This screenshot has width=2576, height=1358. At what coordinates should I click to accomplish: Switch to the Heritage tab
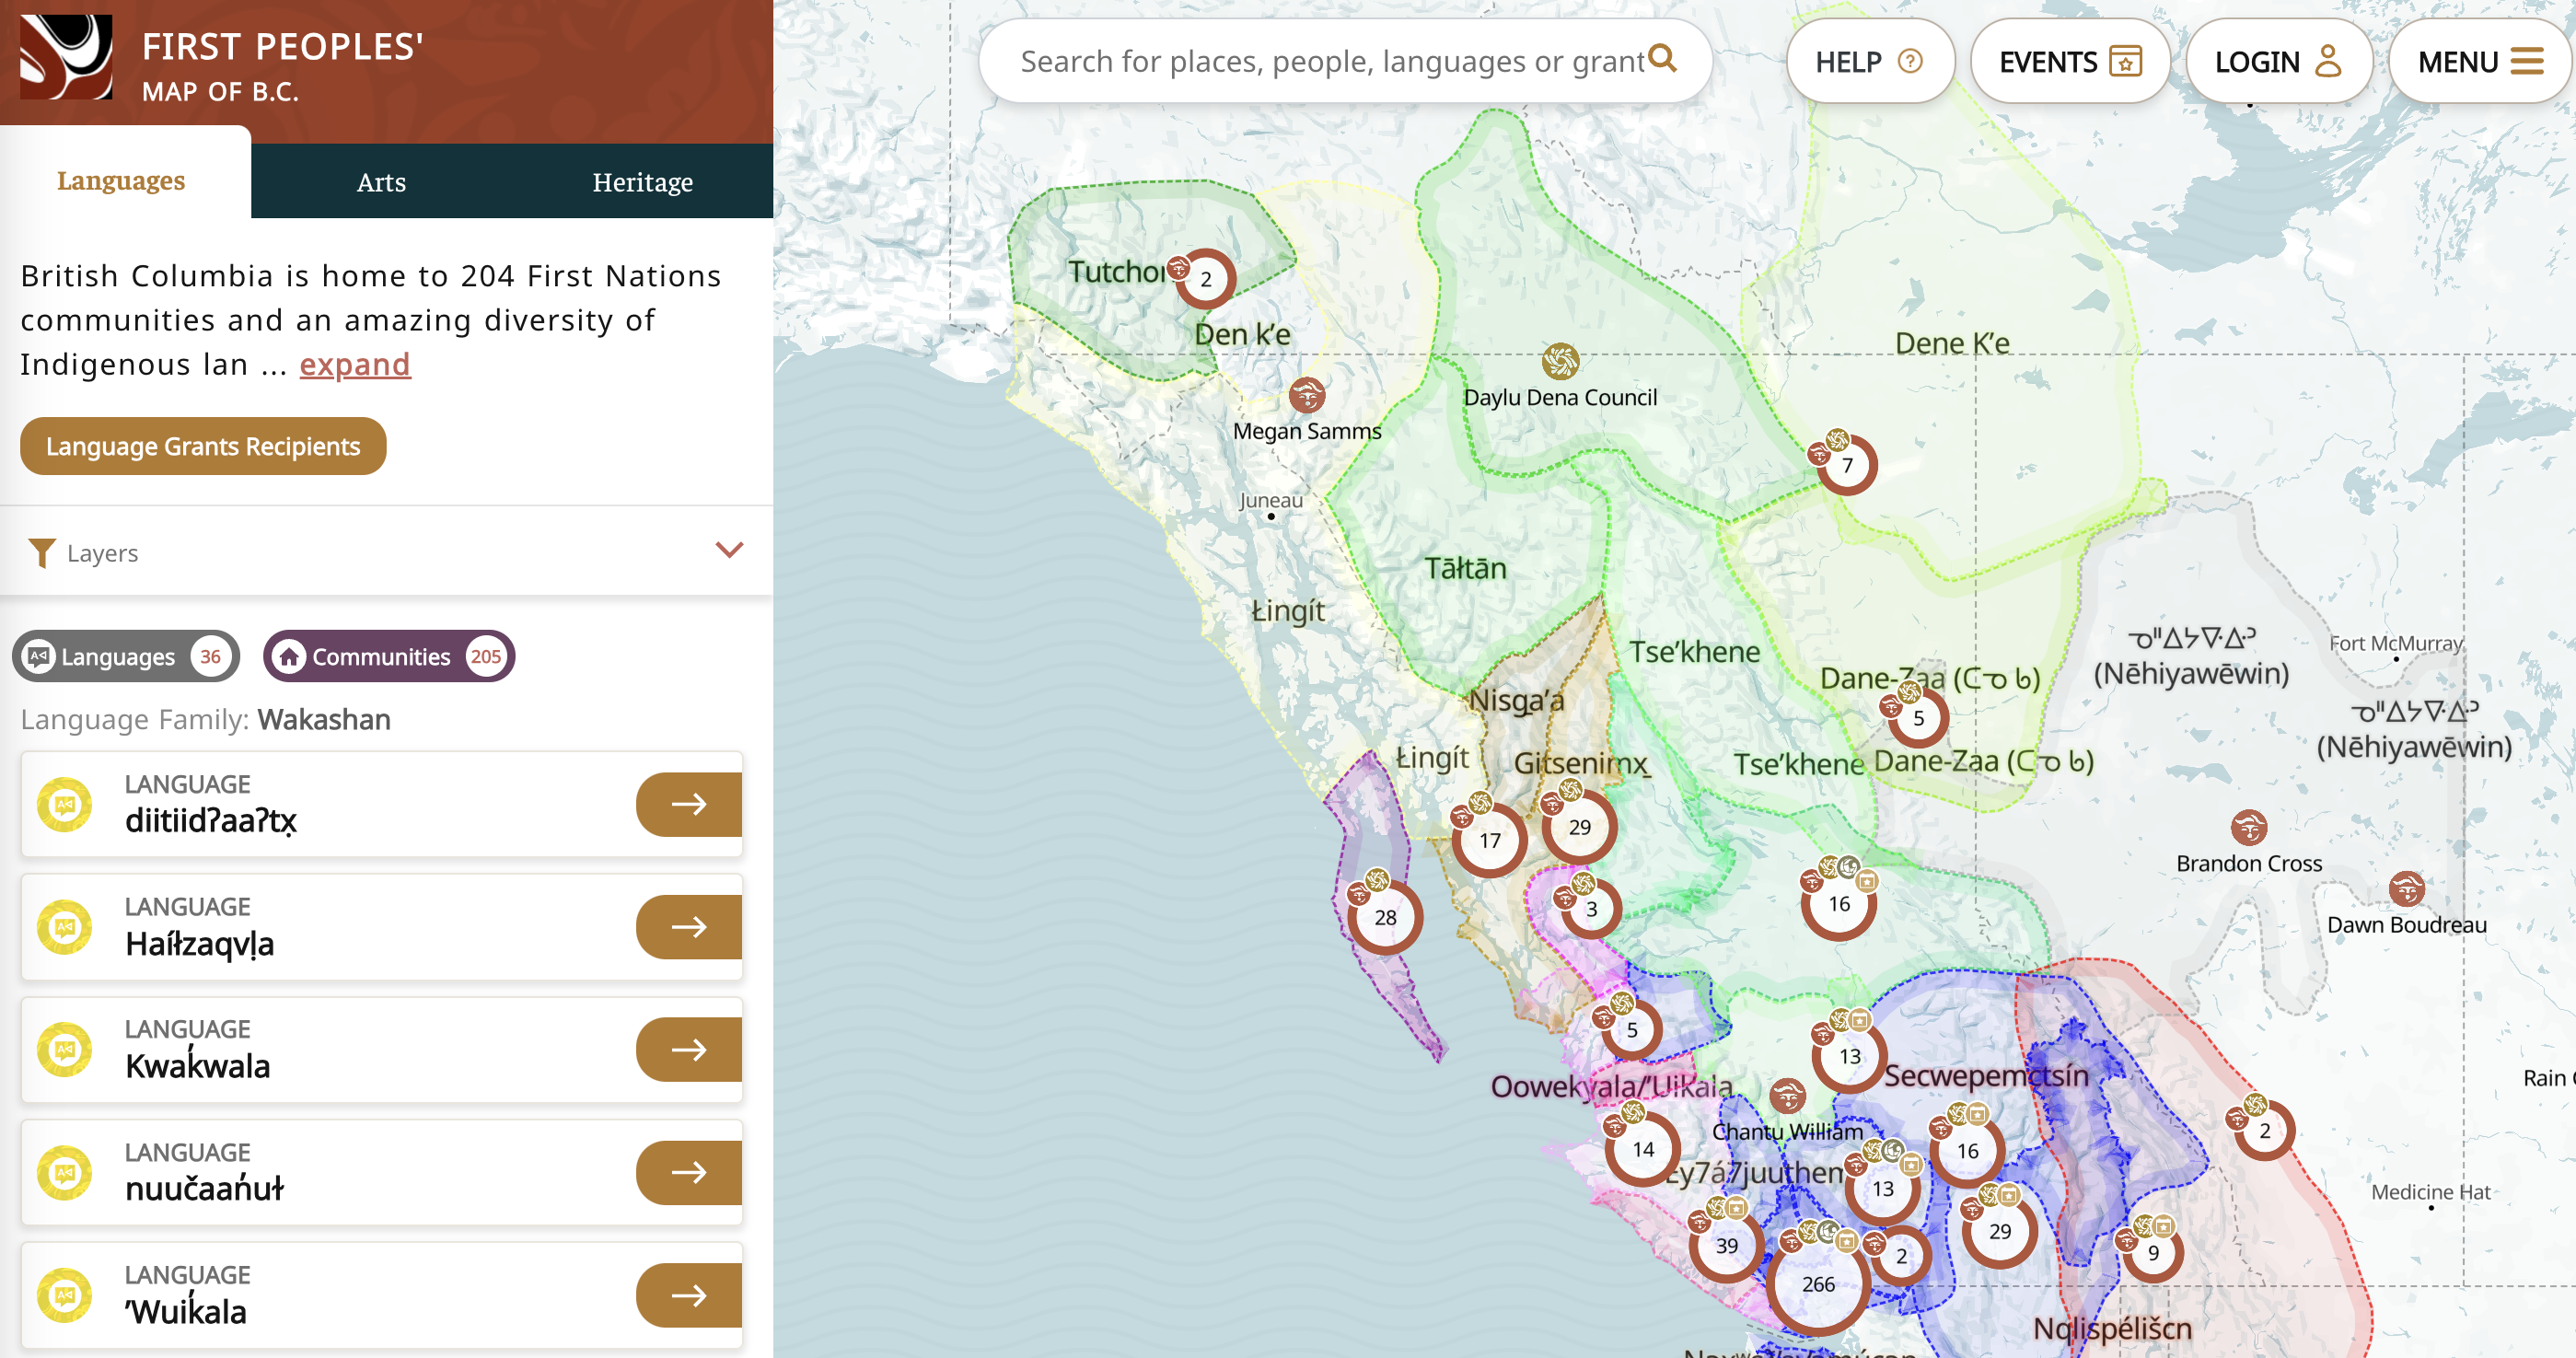[x=642, y=182]
